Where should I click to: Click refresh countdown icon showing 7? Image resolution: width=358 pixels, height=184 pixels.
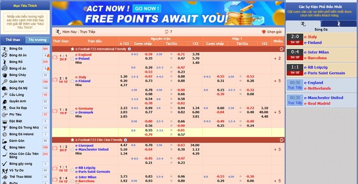[166, 32]
